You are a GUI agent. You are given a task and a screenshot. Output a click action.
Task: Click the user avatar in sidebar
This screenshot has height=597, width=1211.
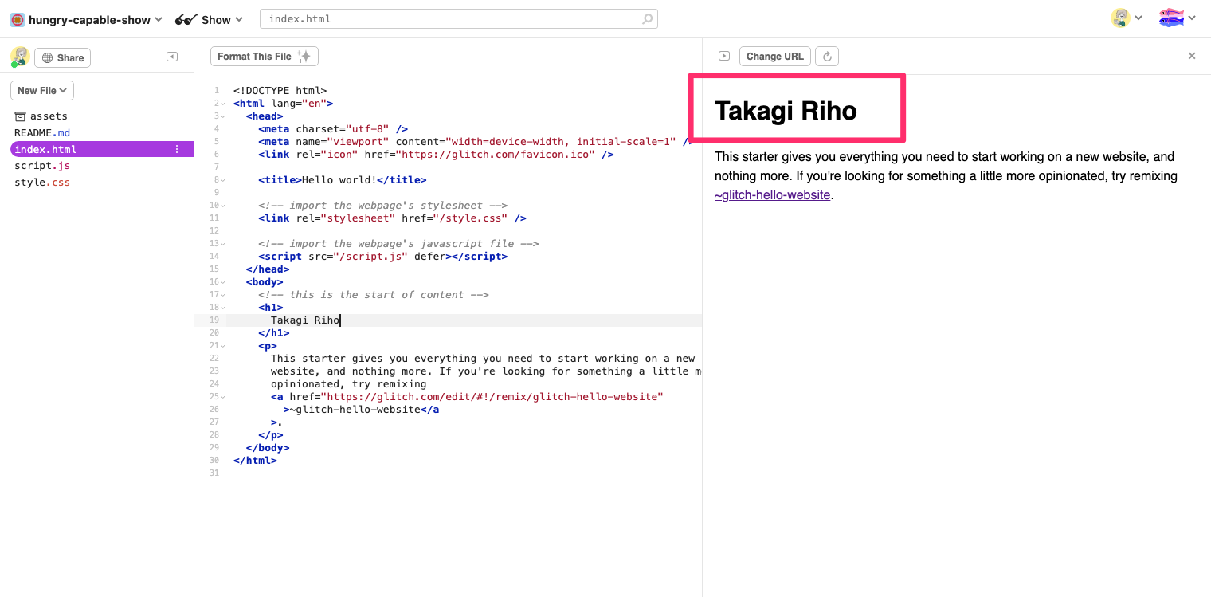[19, 57]
